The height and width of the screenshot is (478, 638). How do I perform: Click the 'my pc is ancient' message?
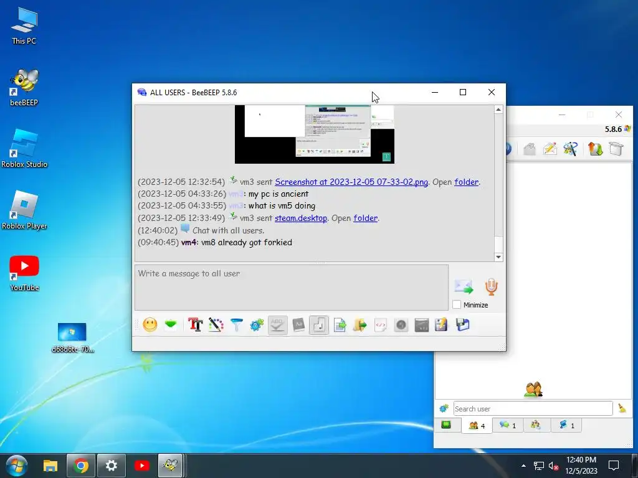pyautogui.click(x=279, y=194)
